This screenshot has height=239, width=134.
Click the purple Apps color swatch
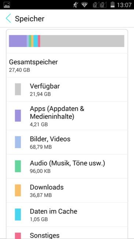tap(18, 116)
